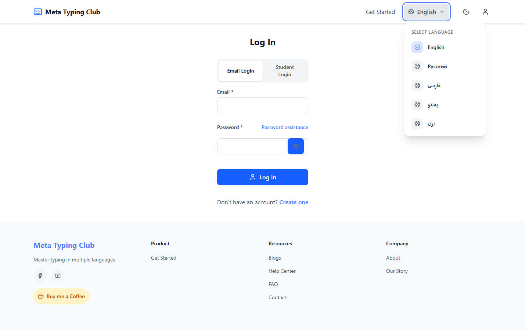Click the Product footer heading
The width and height of the screenshot is (529, 330).
coord(160,243)
